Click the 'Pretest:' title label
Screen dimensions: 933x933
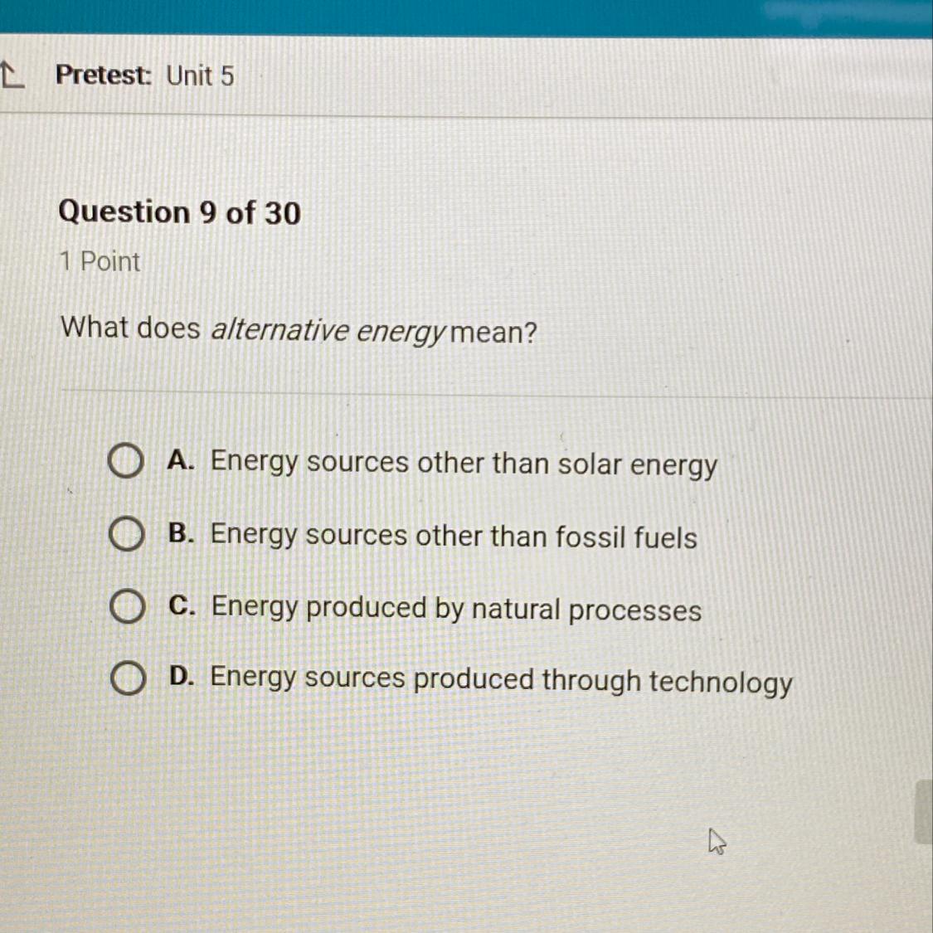point(104,75)
